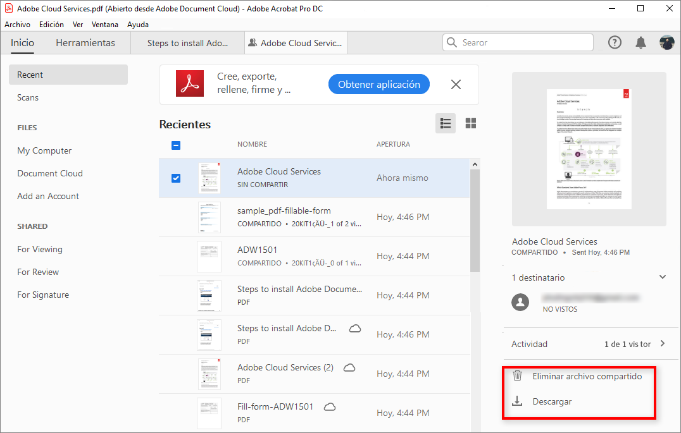Click the 1 de 1 visitor text
This screenshot has height=433, width=681.
coord(627,344)
